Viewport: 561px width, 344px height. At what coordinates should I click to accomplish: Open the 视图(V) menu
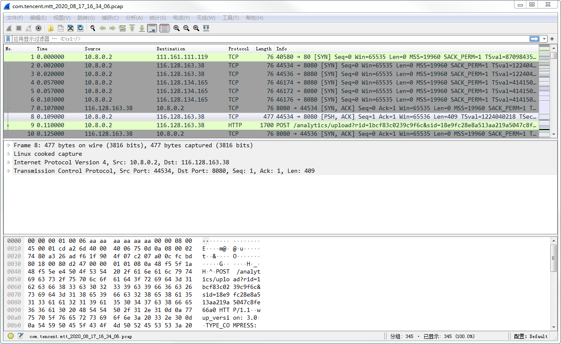[62, 18]
